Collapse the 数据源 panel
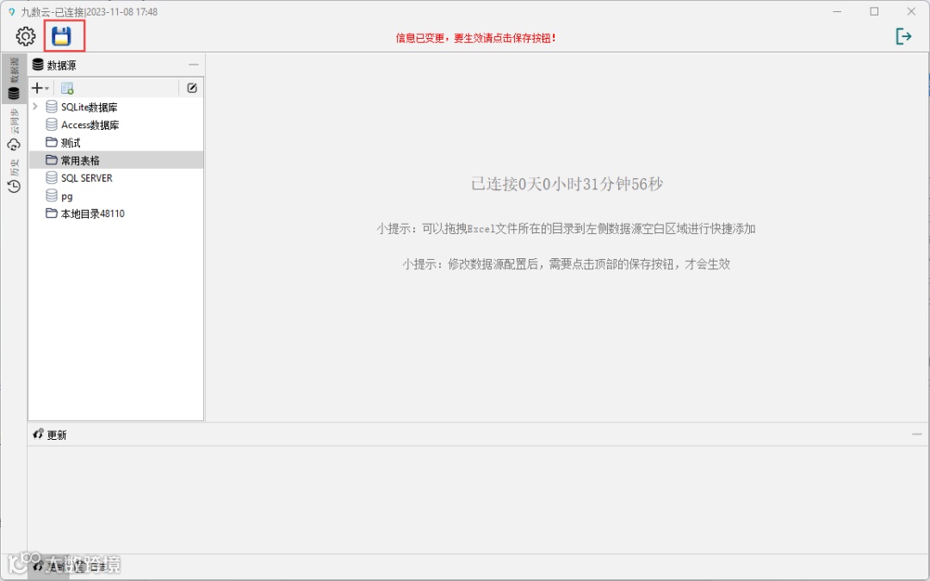930x581 pixels. (193, 64)
